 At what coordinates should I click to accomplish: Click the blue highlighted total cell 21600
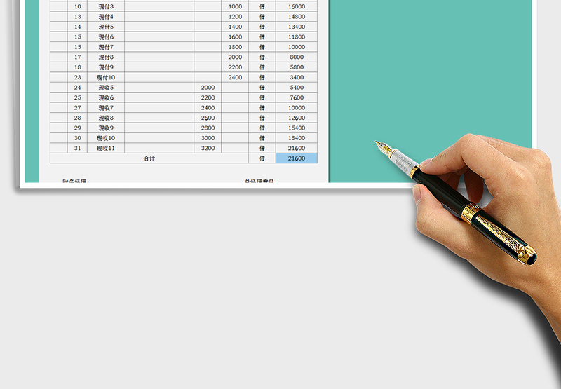[297, 158]
